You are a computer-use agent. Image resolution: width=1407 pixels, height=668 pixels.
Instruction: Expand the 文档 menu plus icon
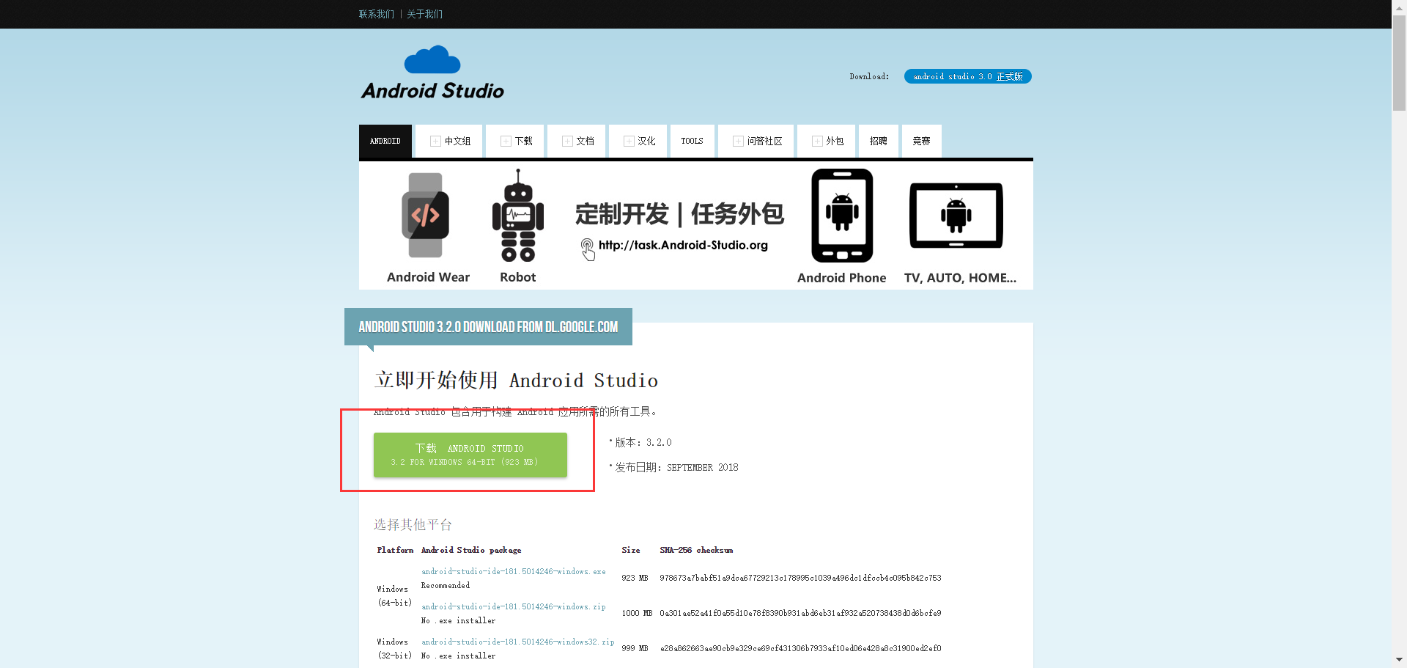click(567, 141)
